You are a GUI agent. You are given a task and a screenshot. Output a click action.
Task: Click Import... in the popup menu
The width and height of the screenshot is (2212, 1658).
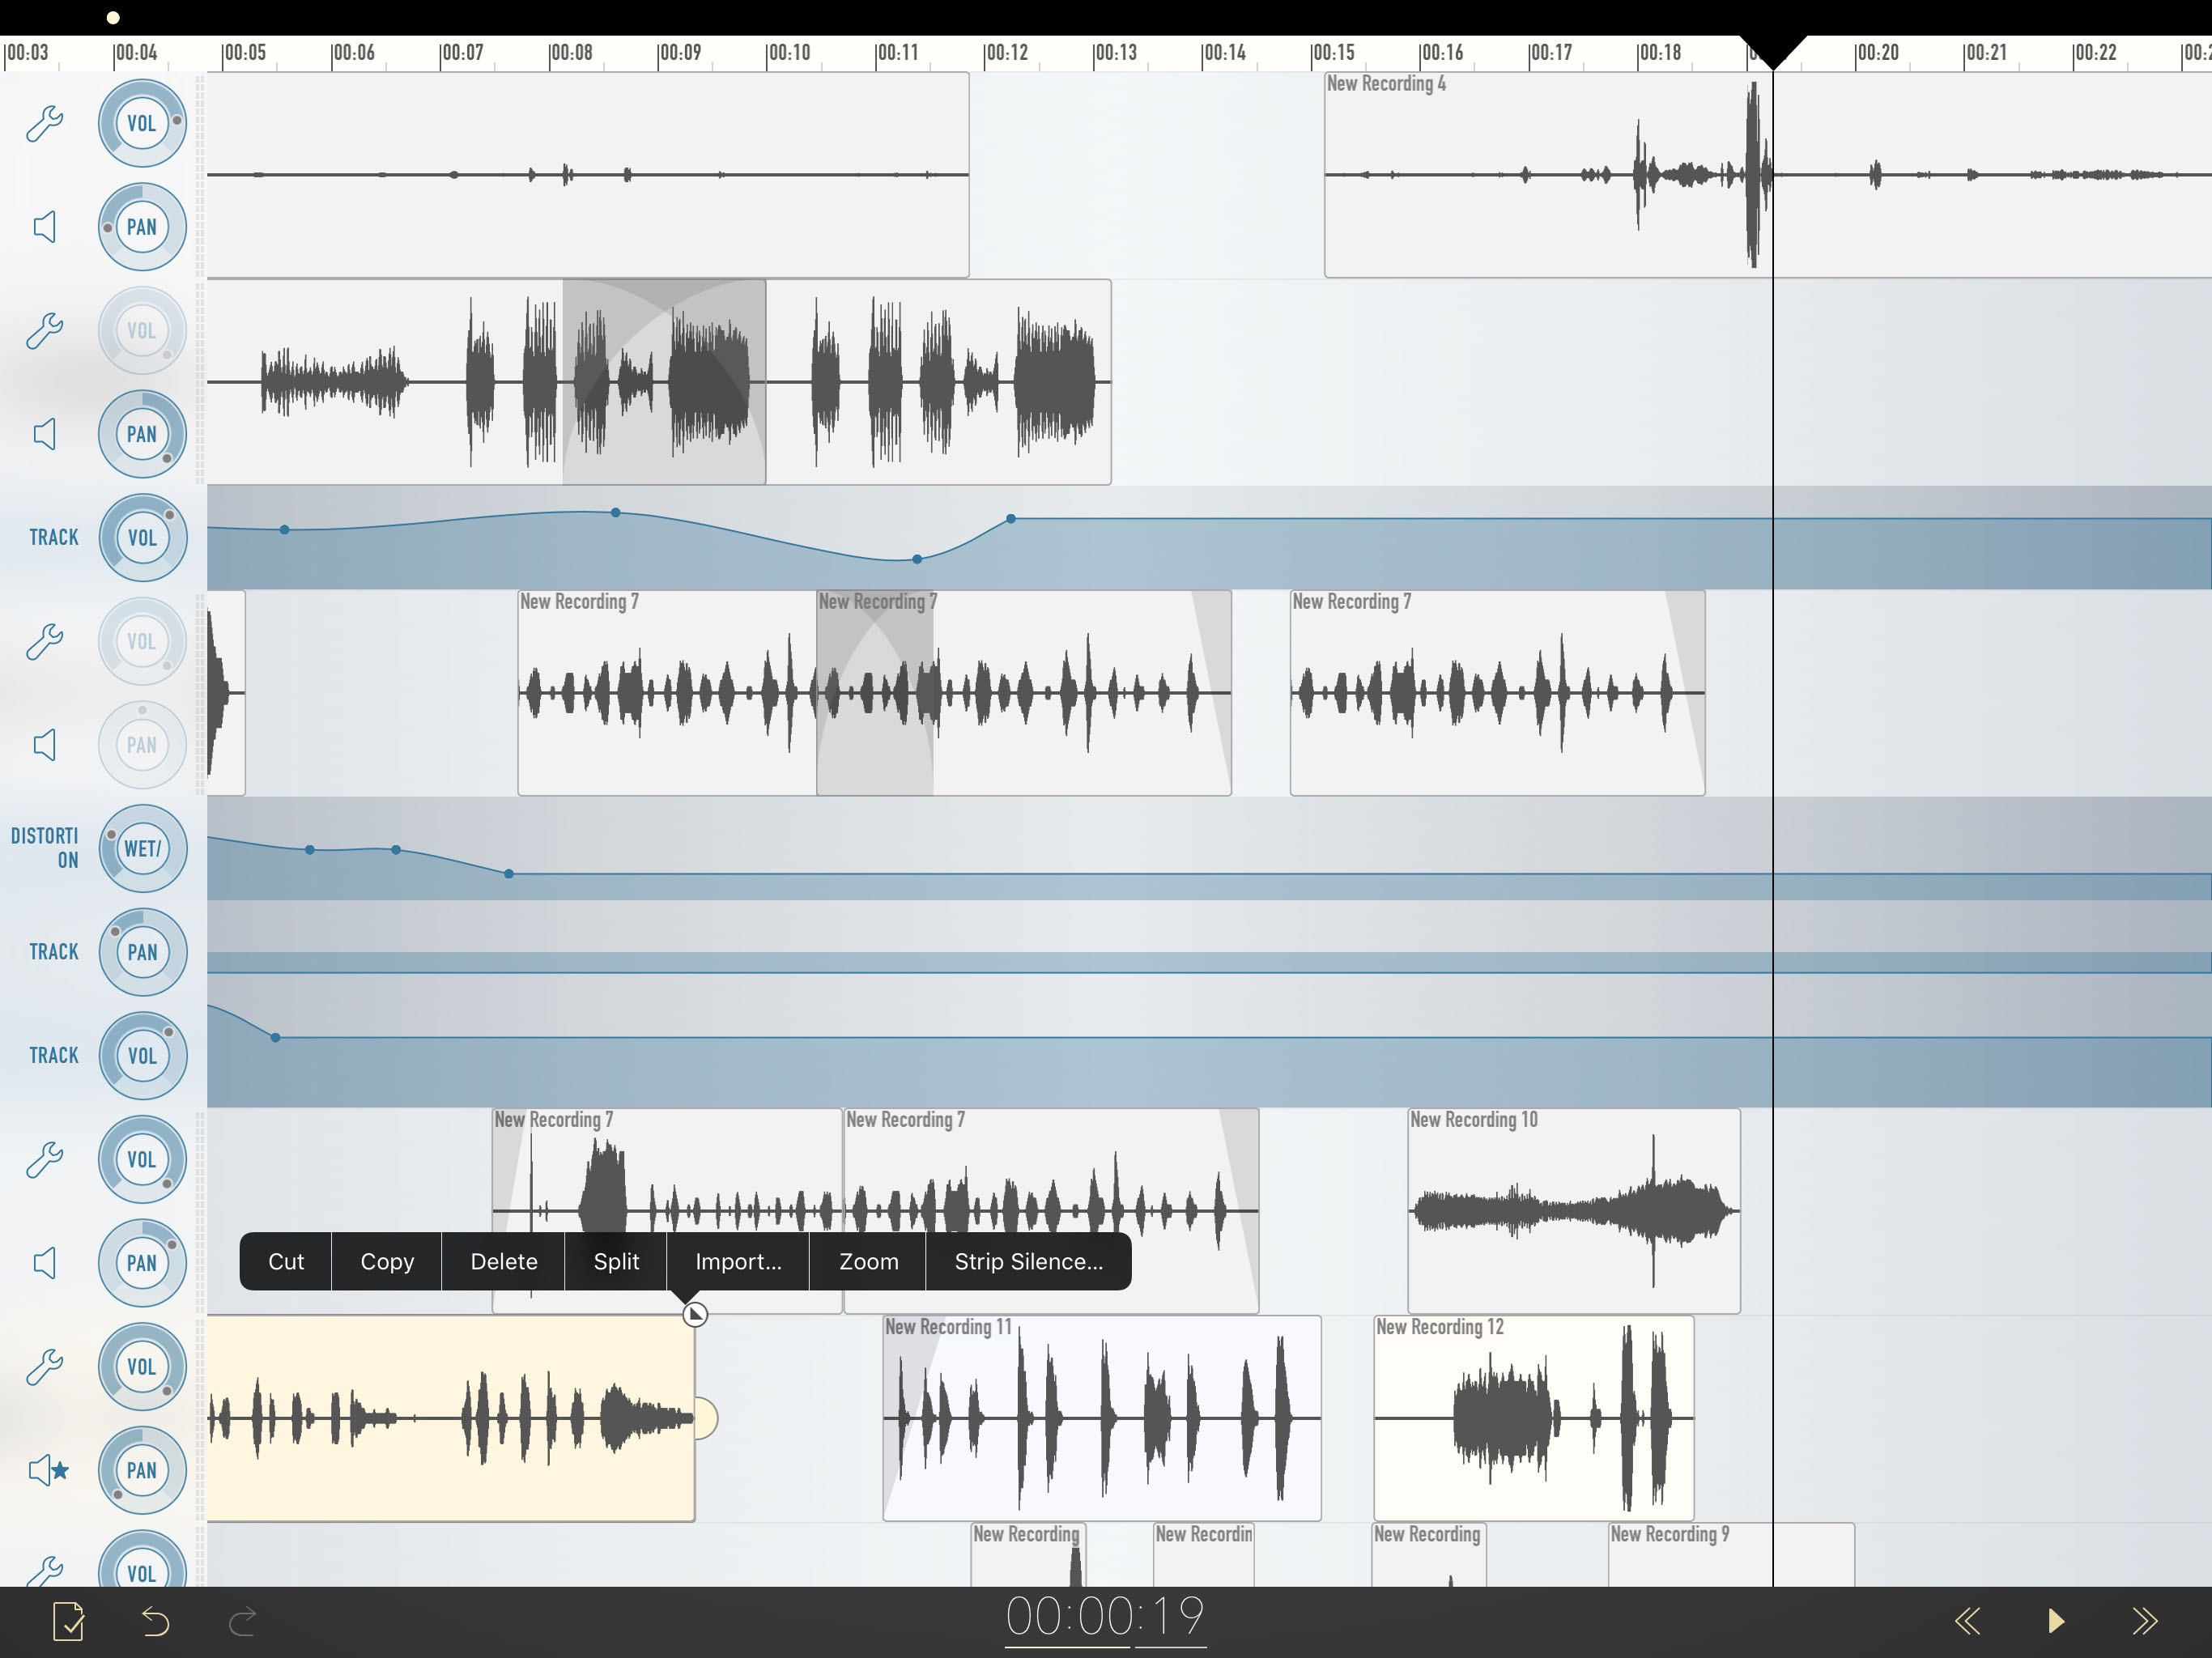pyautogui.click(x=738, y=1261)
